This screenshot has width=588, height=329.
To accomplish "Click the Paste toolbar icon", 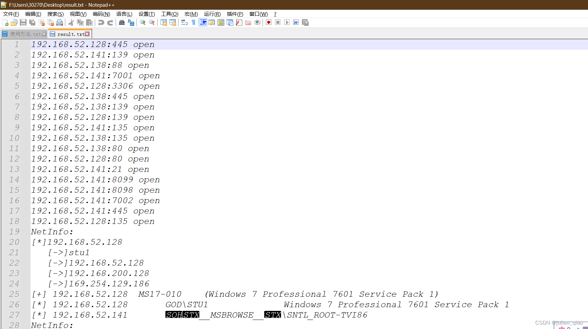I will 89,22.
